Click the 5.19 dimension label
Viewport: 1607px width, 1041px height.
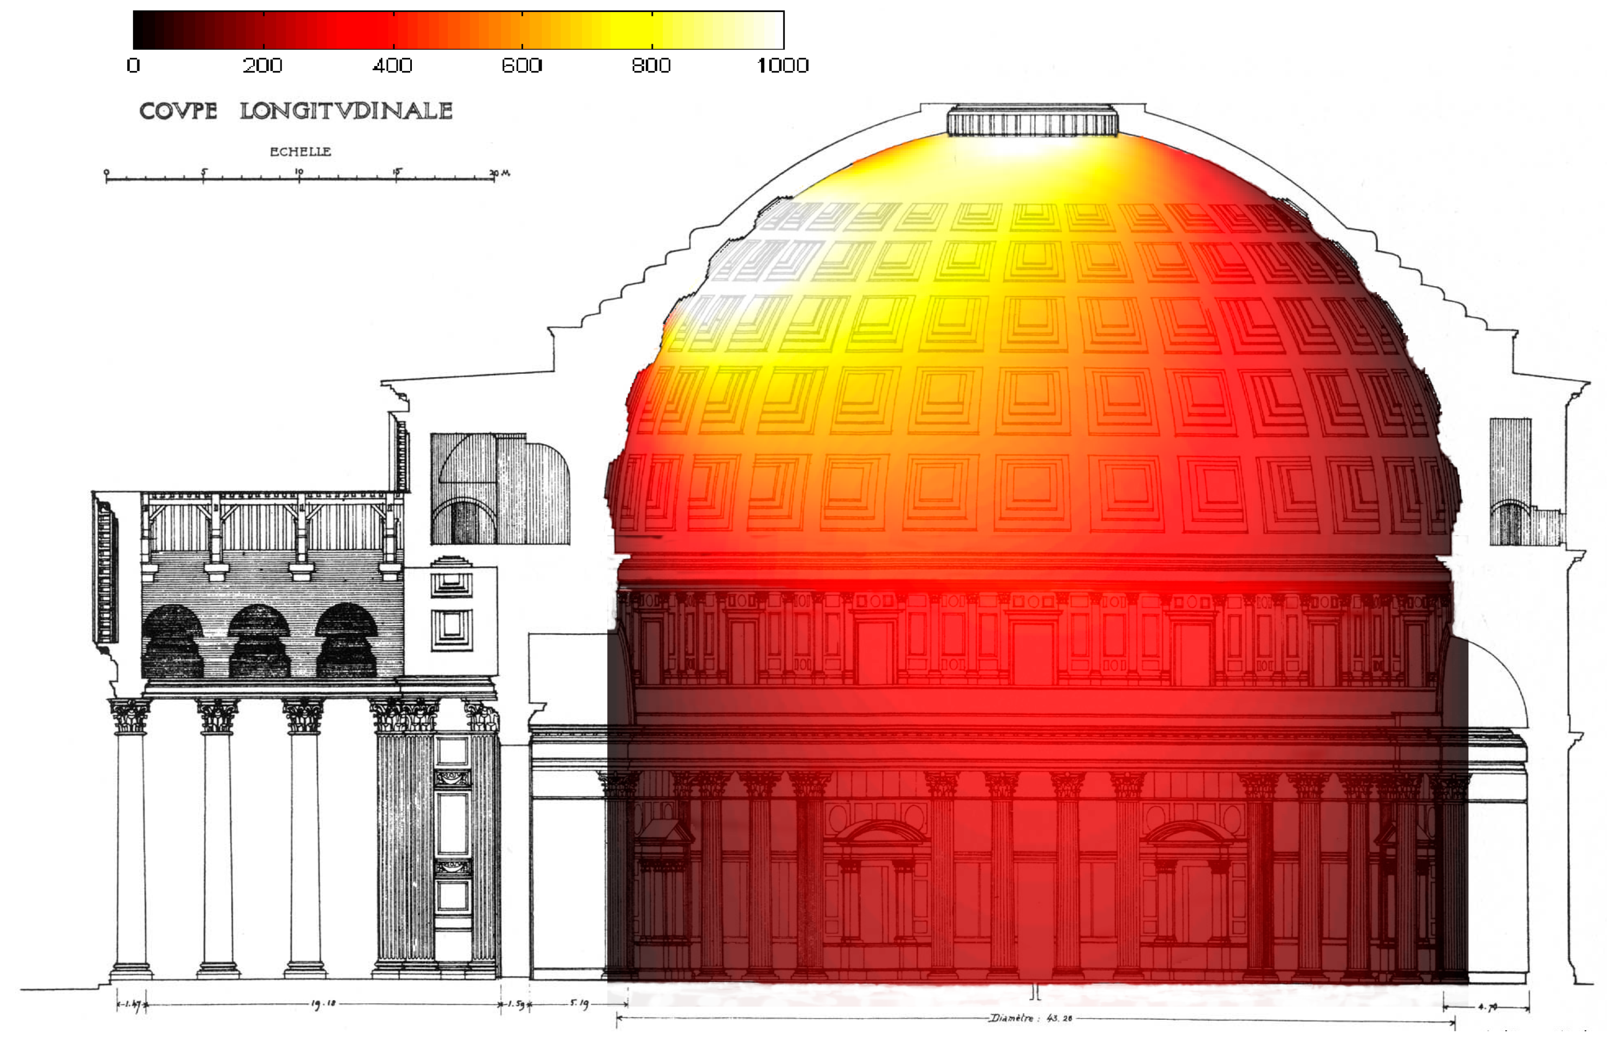pyautogui.click(x=579, y=1002)
